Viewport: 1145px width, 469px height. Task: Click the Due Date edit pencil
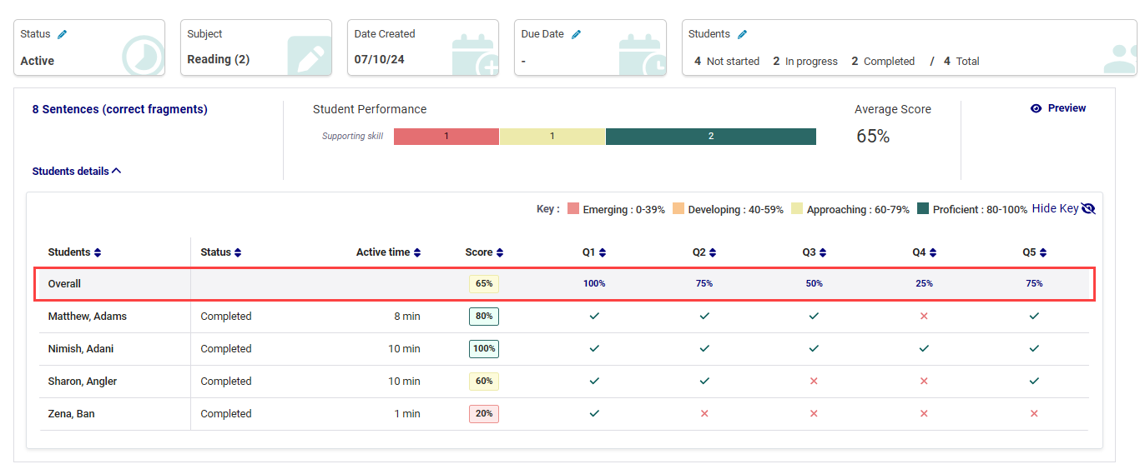pos(576,35)
